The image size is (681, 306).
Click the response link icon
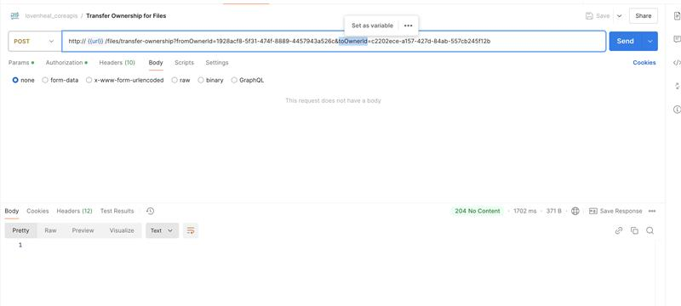click(619, 230)
